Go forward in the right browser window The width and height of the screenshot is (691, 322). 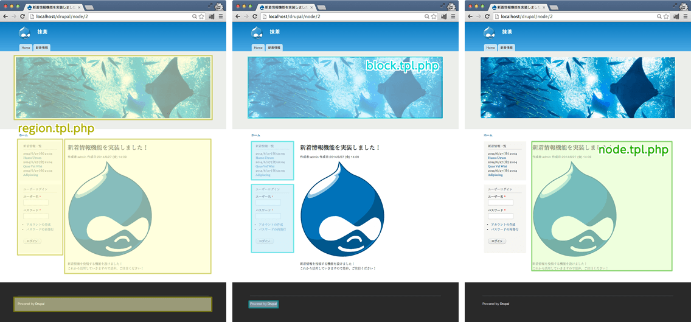coord(479,16)
